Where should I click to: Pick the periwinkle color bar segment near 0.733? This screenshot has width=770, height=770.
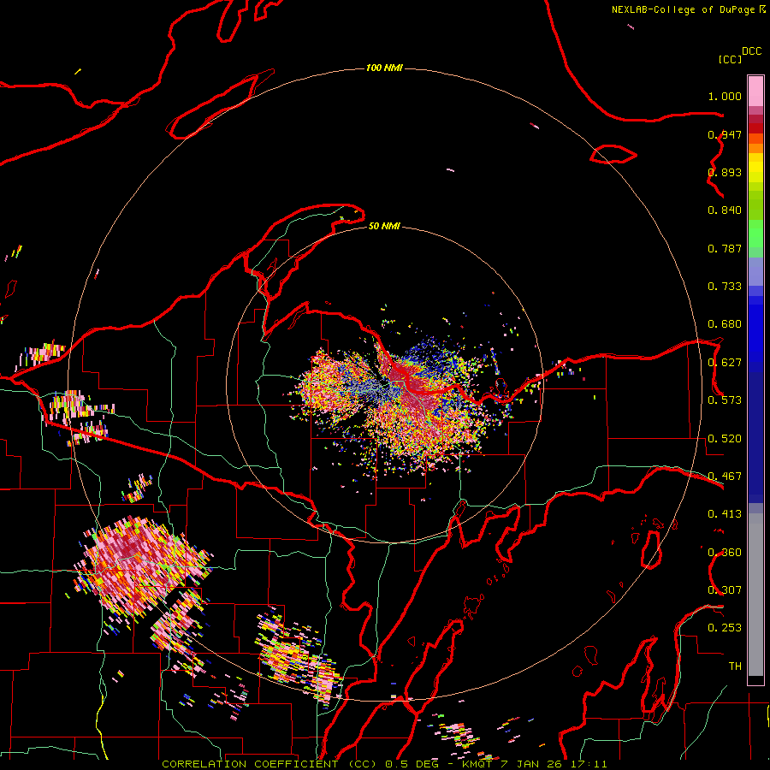click(x=755, y=271)
